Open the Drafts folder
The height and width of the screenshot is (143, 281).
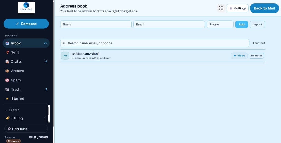26,61
